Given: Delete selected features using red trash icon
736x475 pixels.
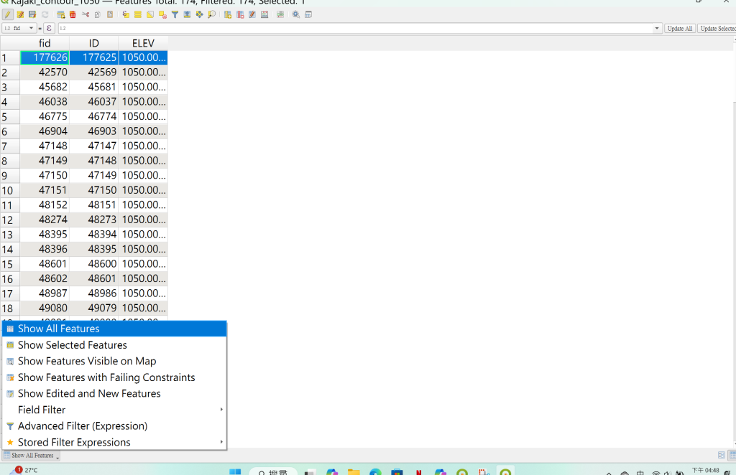Looking at the screenshot, I should 73,14.
